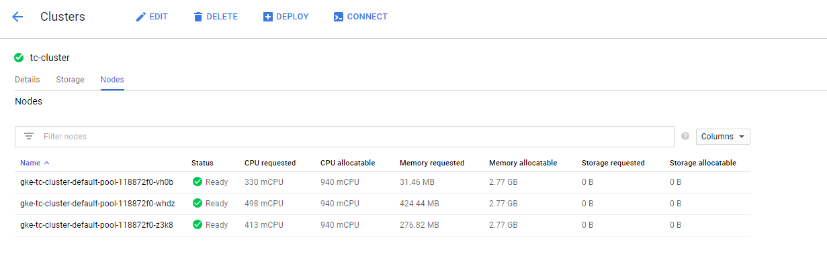Click the CPU requested column header
The image size is (827, 280).
coord(269,163)
